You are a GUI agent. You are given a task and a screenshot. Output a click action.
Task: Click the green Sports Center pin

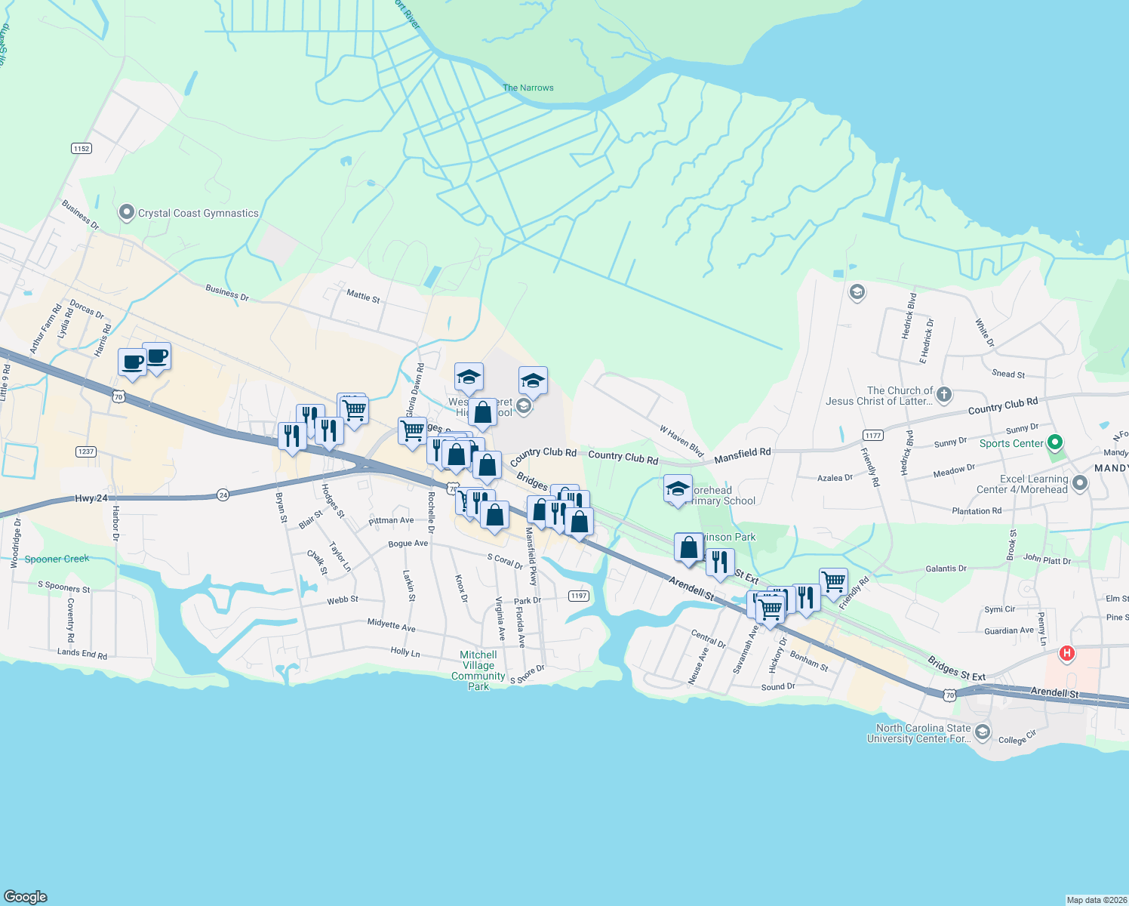pos(1056,442)
